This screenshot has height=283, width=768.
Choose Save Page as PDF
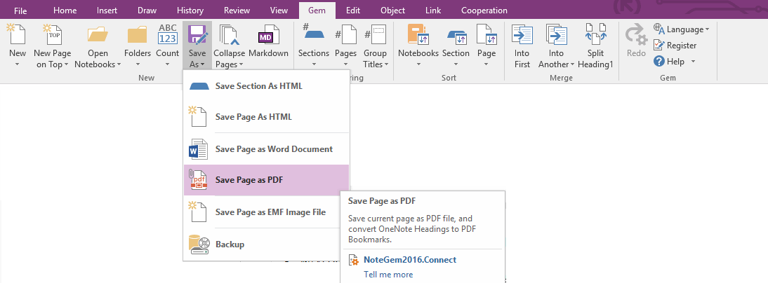pos(267,180)
